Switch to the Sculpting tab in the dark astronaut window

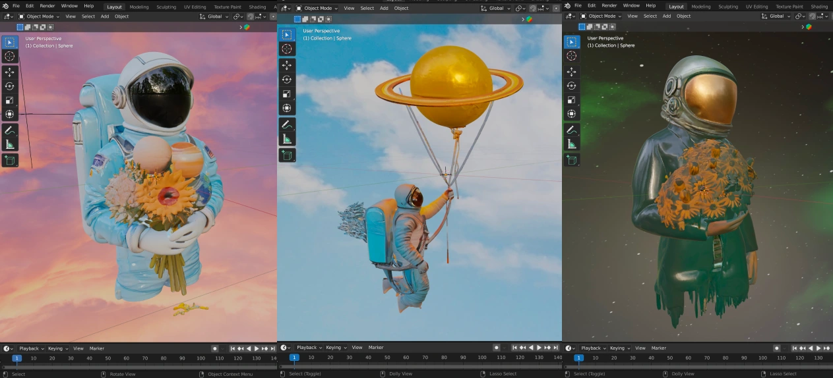point(728,7)
